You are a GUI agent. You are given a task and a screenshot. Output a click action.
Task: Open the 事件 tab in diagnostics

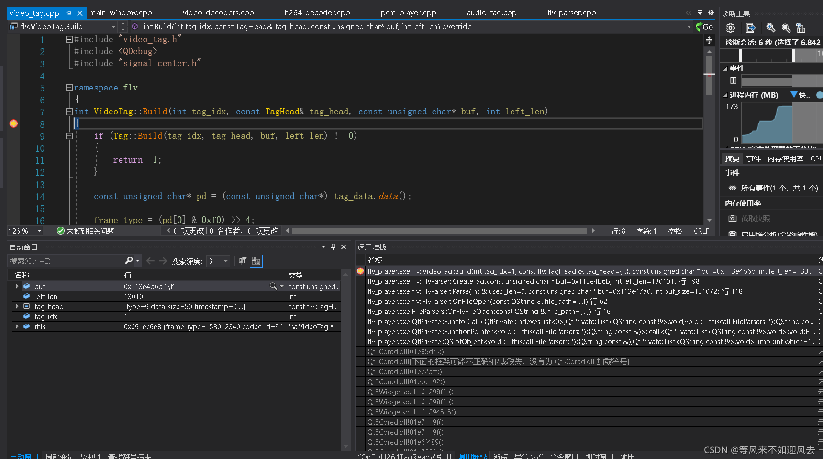click(x=754, y=158)
